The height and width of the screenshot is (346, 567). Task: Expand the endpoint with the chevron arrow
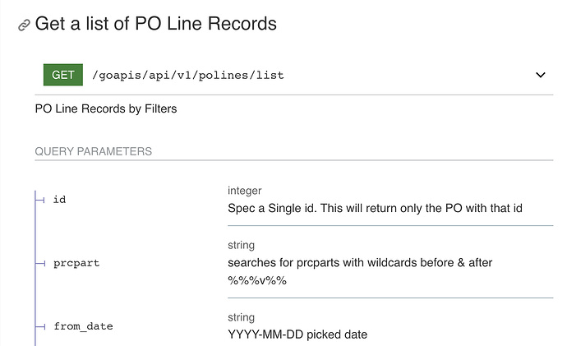coord(541,75)
